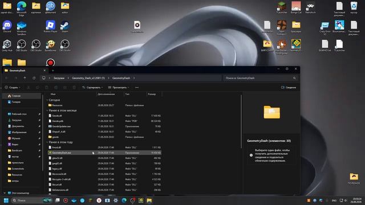
Task: Open the Crazy Error V2 shortcut
Action: tap(325, 28)
